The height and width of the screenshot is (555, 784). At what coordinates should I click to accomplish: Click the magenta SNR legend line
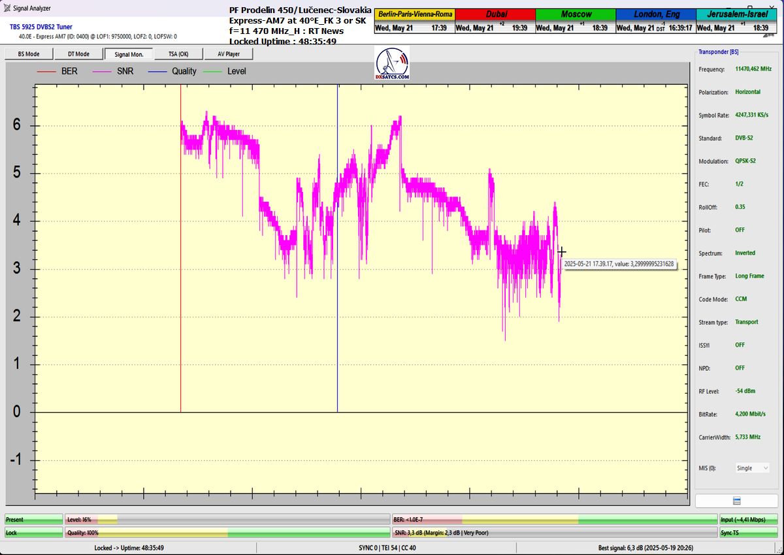[103, 71]
